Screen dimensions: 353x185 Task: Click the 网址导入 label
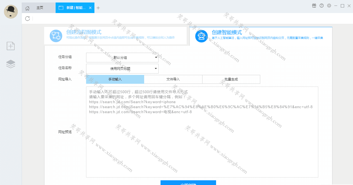pyautogui.click(x=65, y=79)
